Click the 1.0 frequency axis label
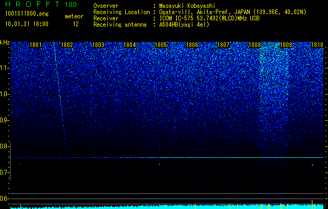The image size is (328, 209). (4, 94)
